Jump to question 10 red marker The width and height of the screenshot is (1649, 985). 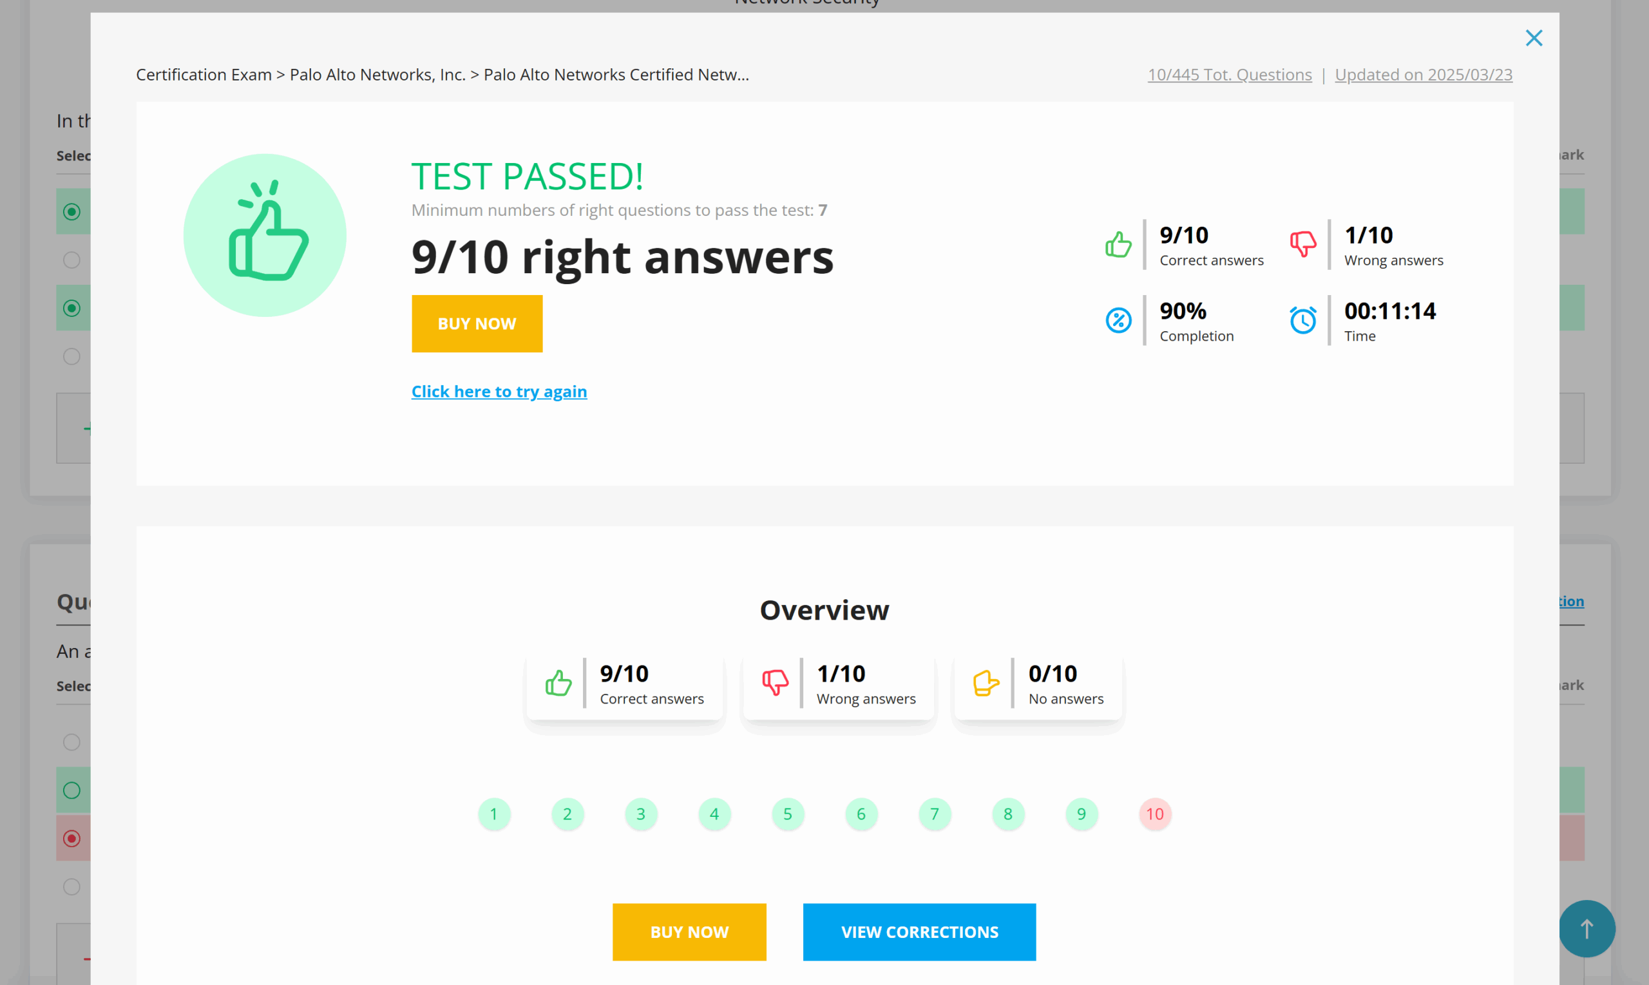(x=1155, y=814)
